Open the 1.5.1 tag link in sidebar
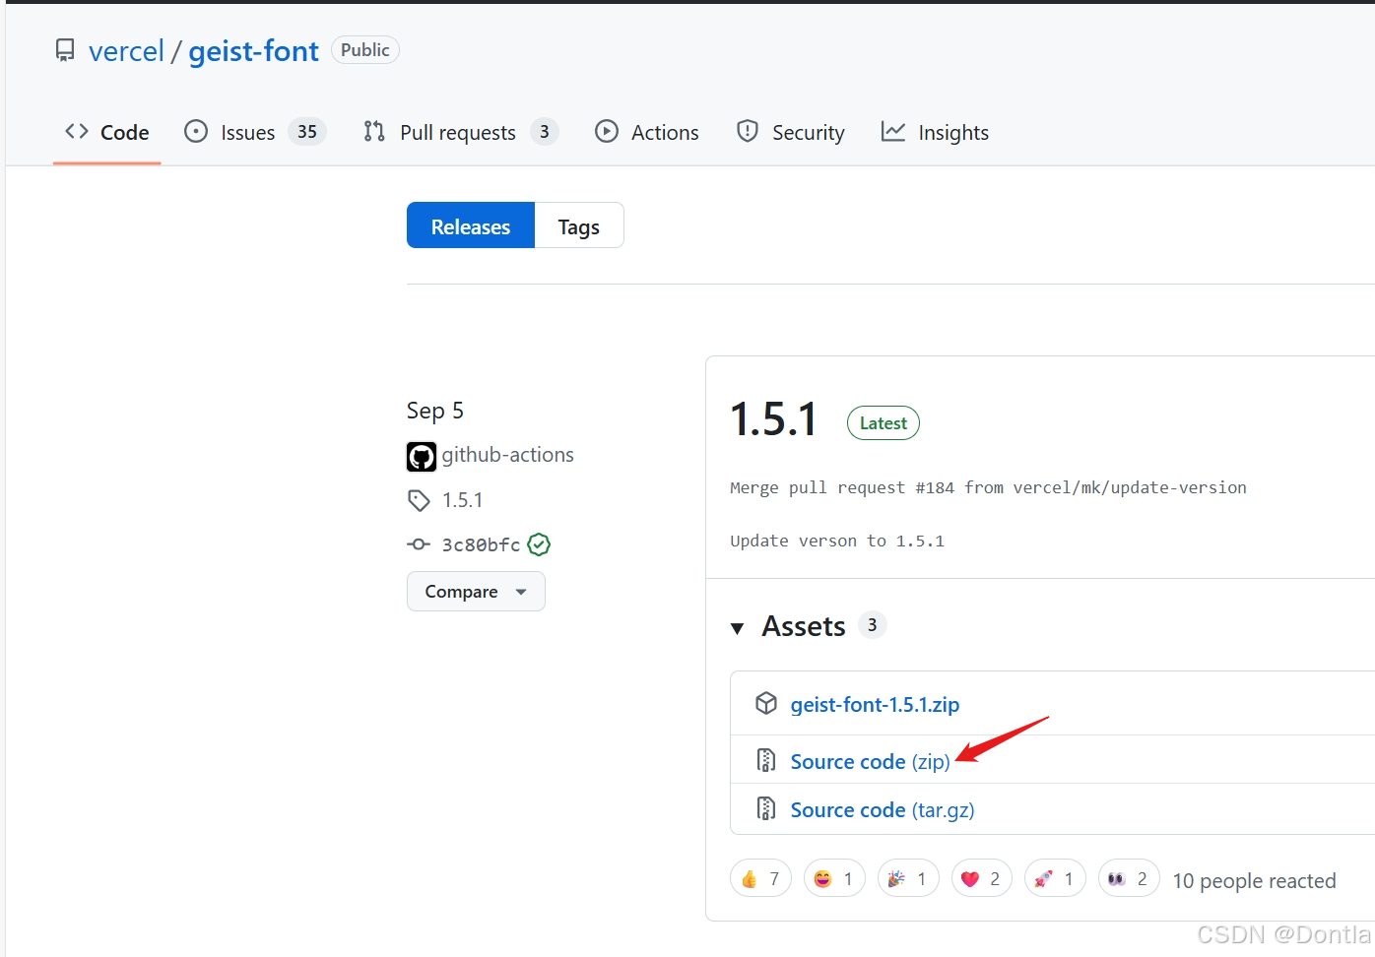 coord(462,500)
